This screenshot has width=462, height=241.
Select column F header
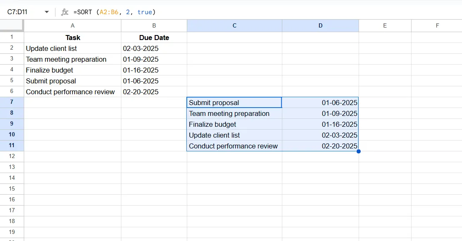coord(437,25)
